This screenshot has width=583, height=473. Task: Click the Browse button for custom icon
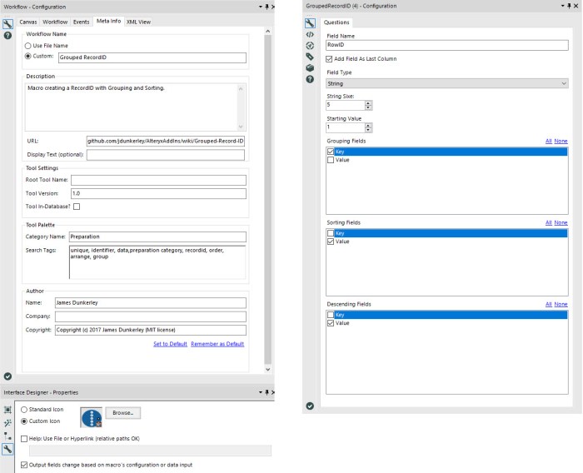click(x=124, y=412)
